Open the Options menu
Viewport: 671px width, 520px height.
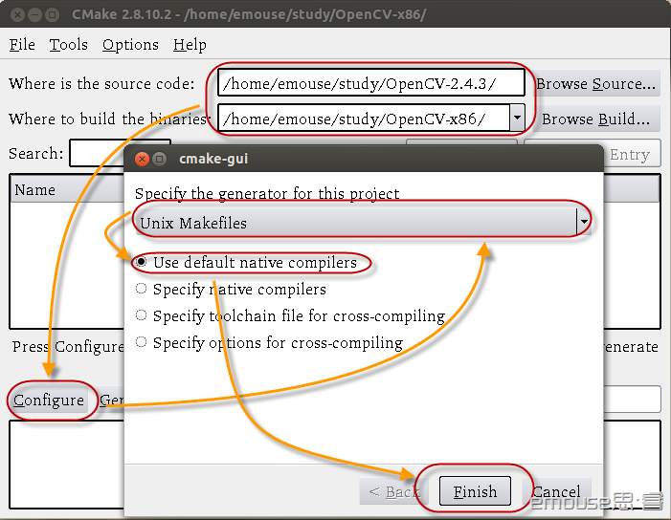tap(130, 44)
